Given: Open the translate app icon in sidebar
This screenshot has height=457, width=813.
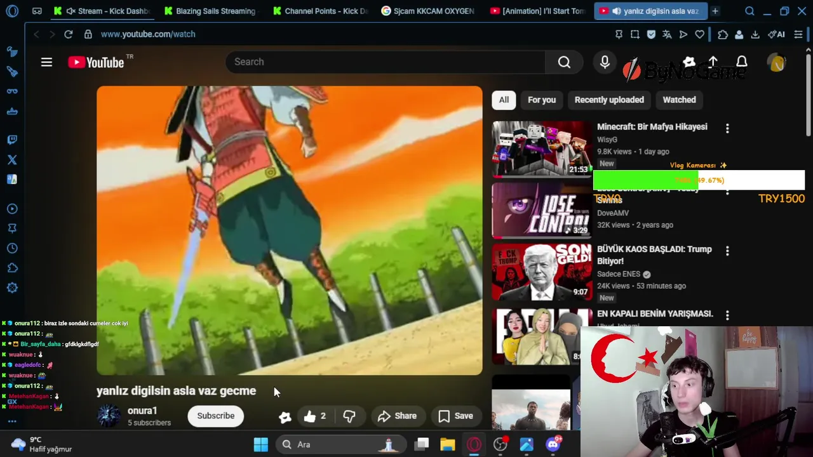Looking at the screenshot, I should [x=12, y=180].
